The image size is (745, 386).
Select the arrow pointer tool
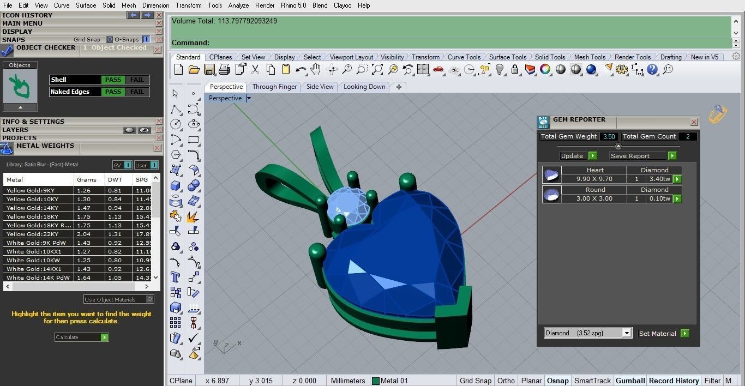click(175, 93)
